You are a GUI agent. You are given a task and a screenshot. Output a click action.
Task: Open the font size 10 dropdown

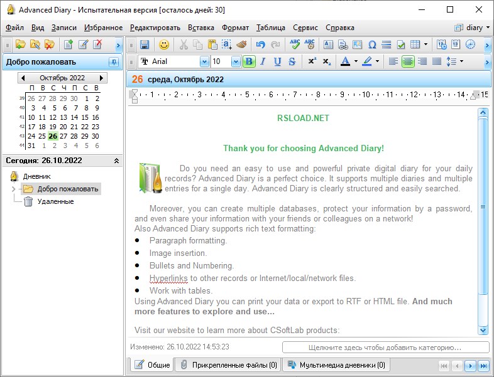click(x=236, y=61)
